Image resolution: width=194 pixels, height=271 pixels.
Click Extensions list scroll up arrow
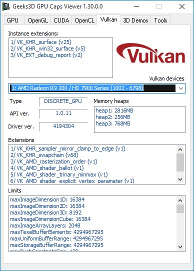coord(180,149)
